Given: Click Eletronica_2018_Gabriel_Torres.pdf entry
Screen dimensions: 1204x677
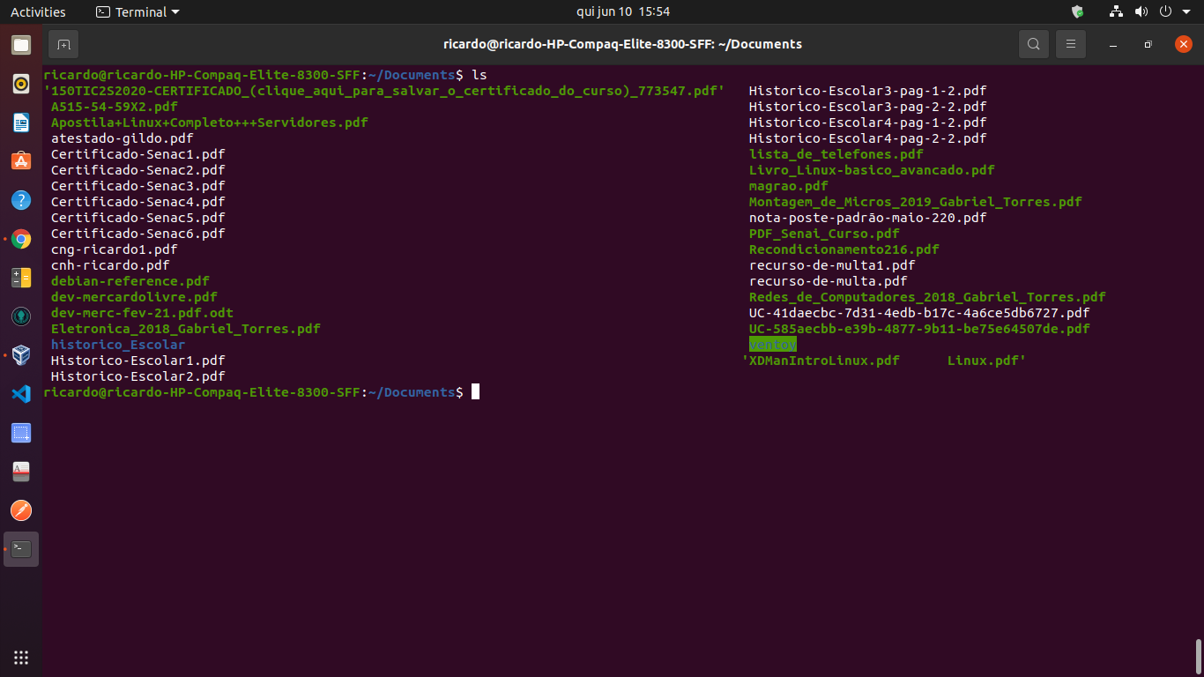Looking at the screenshot, I should pos(186,328).
